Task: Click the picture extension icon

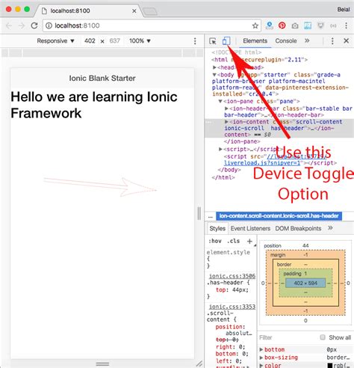Action: pos(308,25)
